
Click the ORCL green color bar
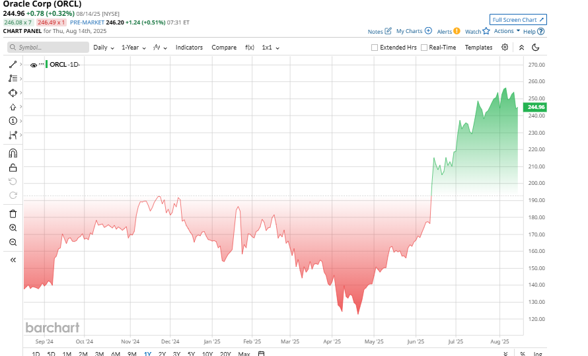pos(46,64)
